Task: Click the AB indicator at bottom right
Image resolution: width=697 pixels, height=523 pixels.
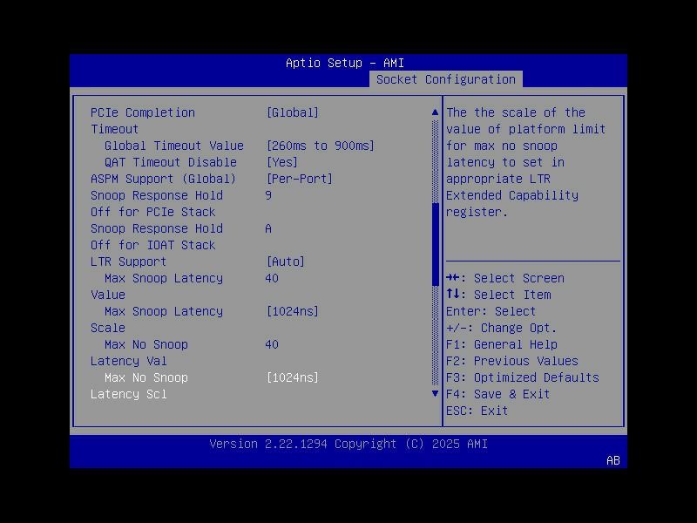Action: tap(612, 461)
